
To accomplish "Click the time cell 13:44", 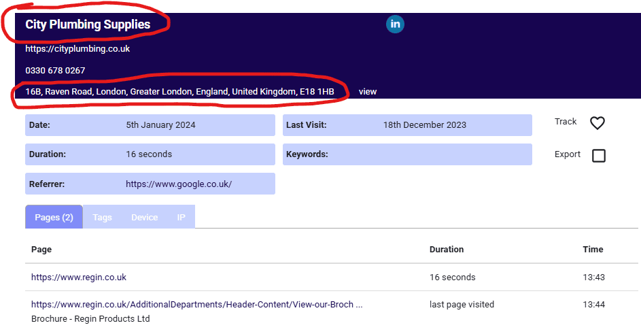I will [593, 305].
